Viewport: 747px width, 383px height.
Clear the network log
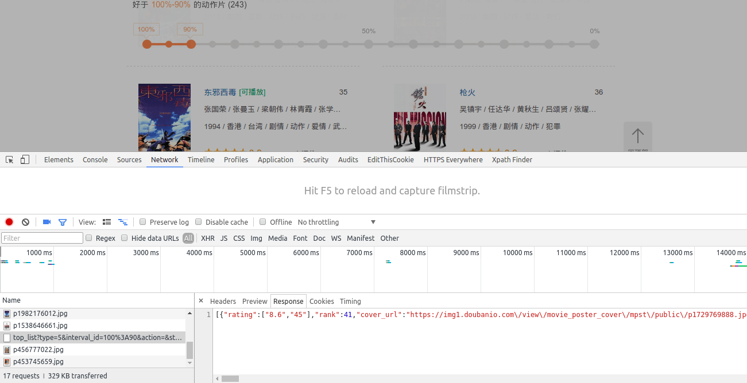click(x=25, y=222)
